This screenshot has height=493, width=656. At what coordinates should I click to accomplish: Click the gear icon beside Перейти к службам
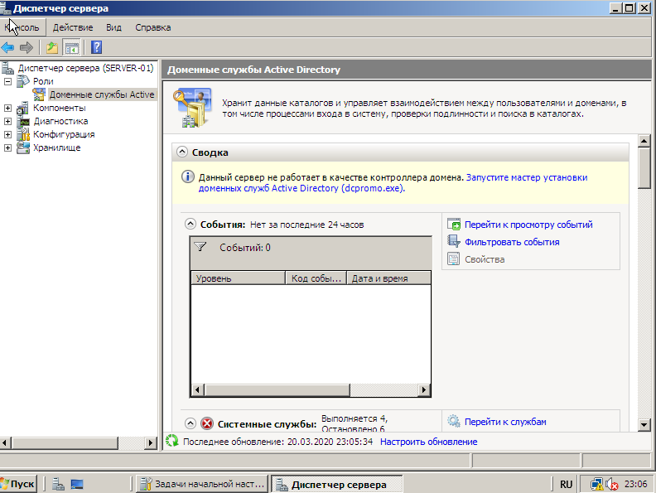pyautogui.click(x=454, y=421)
